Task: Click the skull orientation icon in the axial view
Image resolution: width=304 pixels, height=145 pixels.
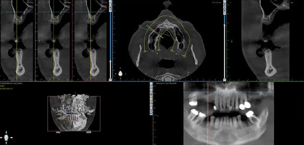Action: 120,74
